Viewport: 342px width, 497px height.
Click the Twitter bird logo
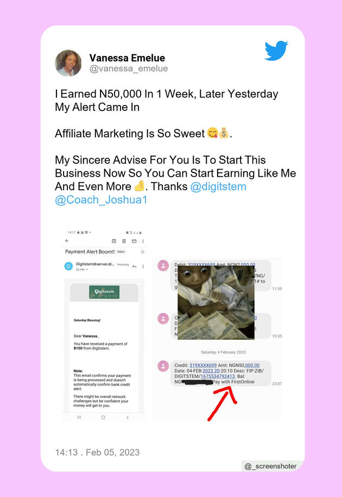point(276,51)
